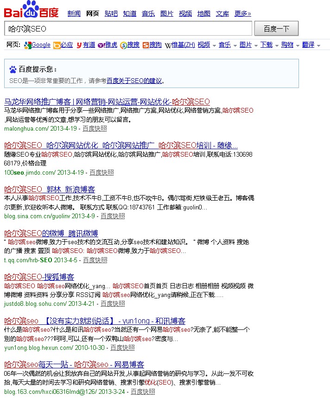This screenshot has height=398, width=330.
Task: Click the yun1ong.blog.hexun.com/ URL text
Action: pos(39,348)
